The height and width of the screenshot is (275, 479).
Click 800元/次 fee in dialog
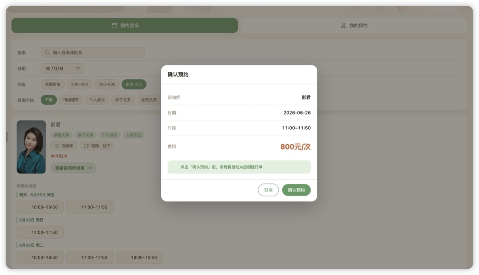295,147
